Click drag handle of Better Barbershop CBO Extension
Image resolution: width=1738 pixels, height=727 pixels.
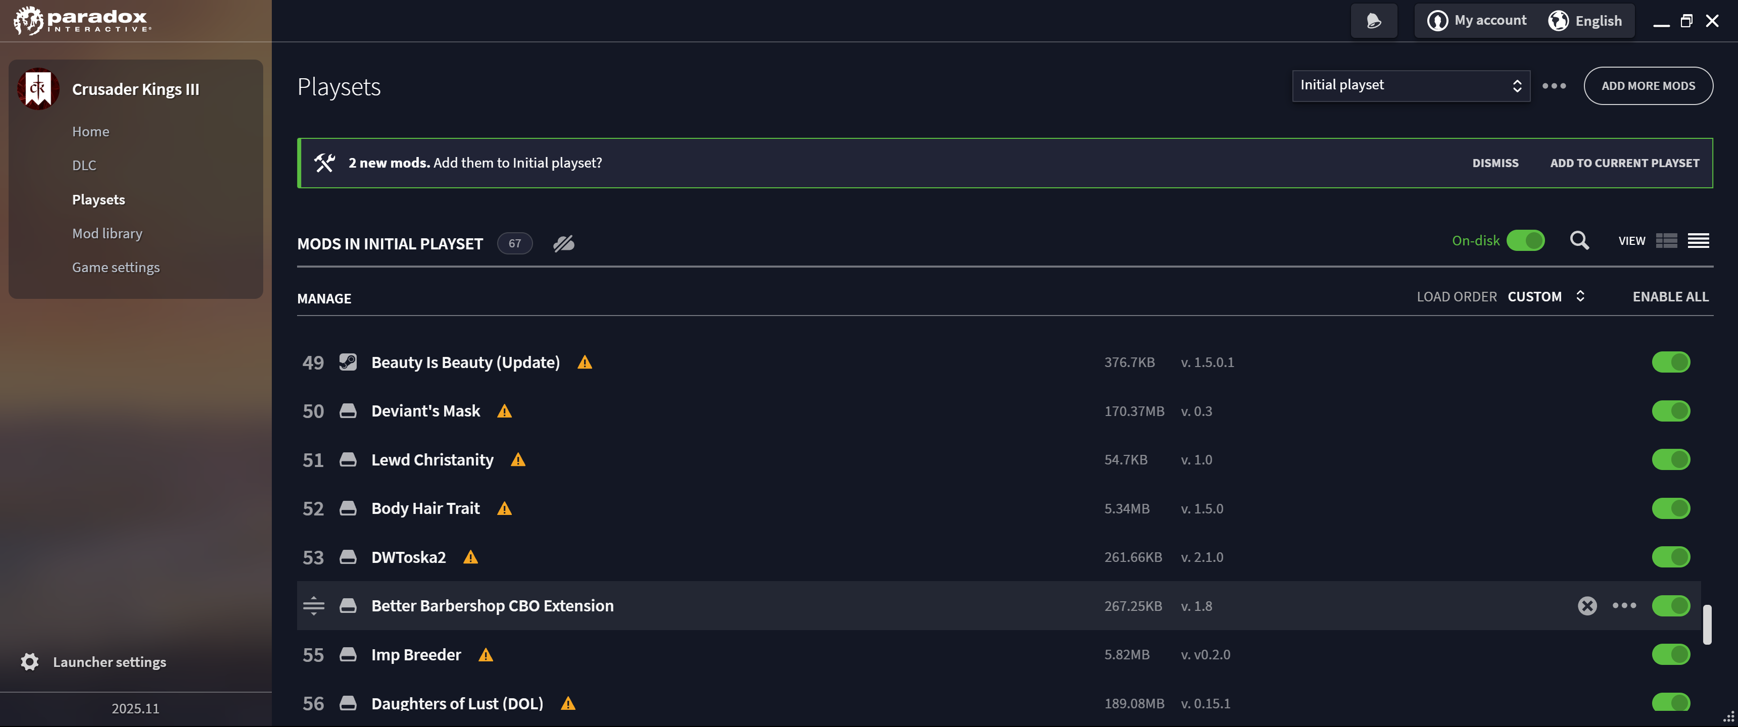pos(314,606)
